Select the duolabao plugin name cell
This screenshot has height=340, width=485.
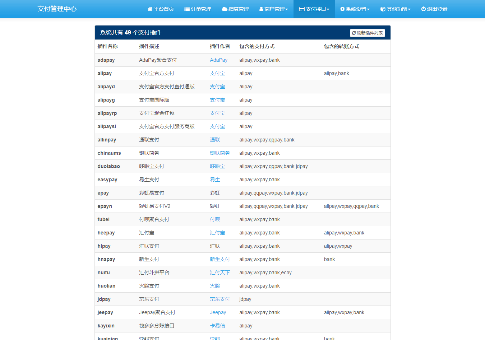(x=115, y=166)
